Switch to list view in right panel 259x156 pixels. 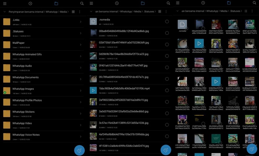pos(246,11)
